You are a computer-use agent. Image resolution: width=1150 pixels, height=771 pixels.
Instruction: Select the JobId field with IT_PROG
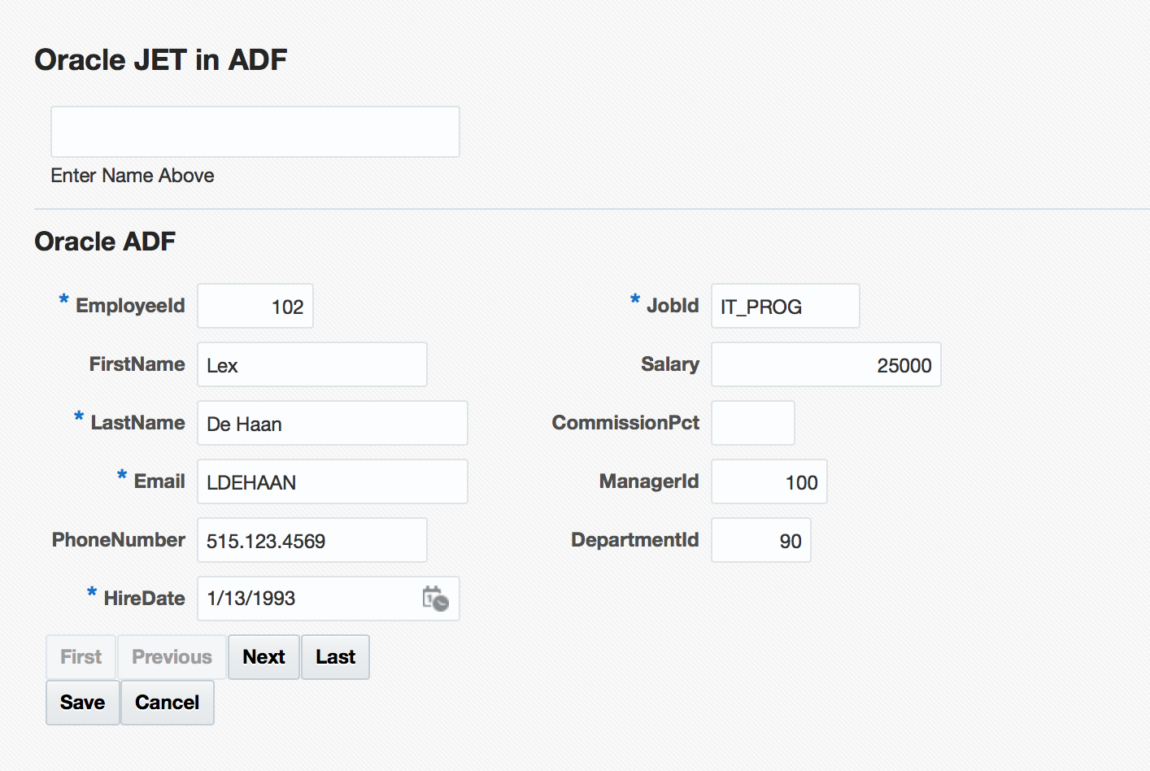tap(785, 307)
